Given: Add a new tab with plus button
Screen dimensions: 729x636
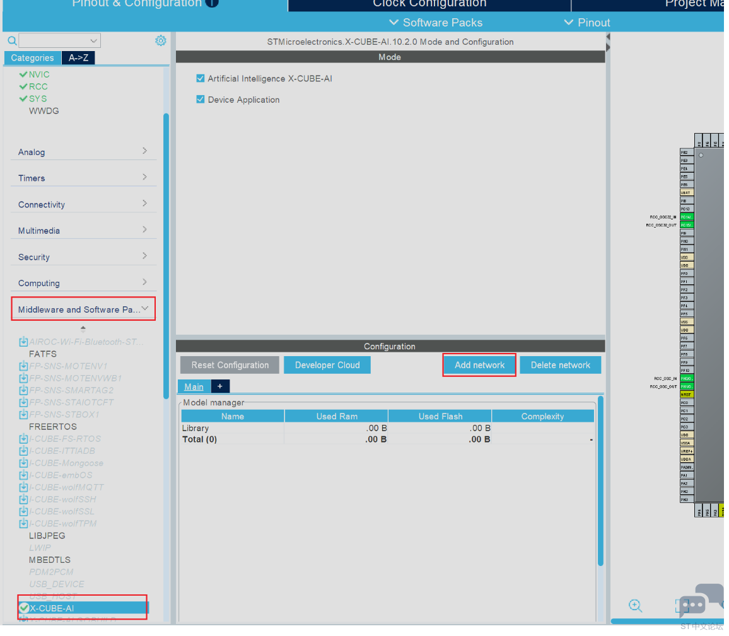Looking at the screenshot, I should click(220, 386).
